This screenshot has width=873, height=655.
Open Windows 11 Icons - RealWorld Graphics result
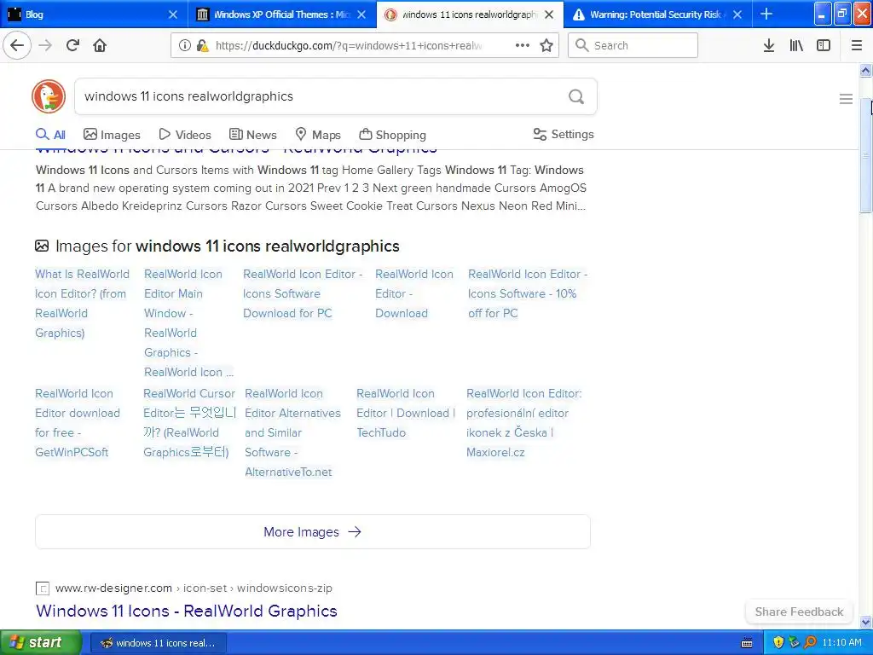(x=187, y=611)
